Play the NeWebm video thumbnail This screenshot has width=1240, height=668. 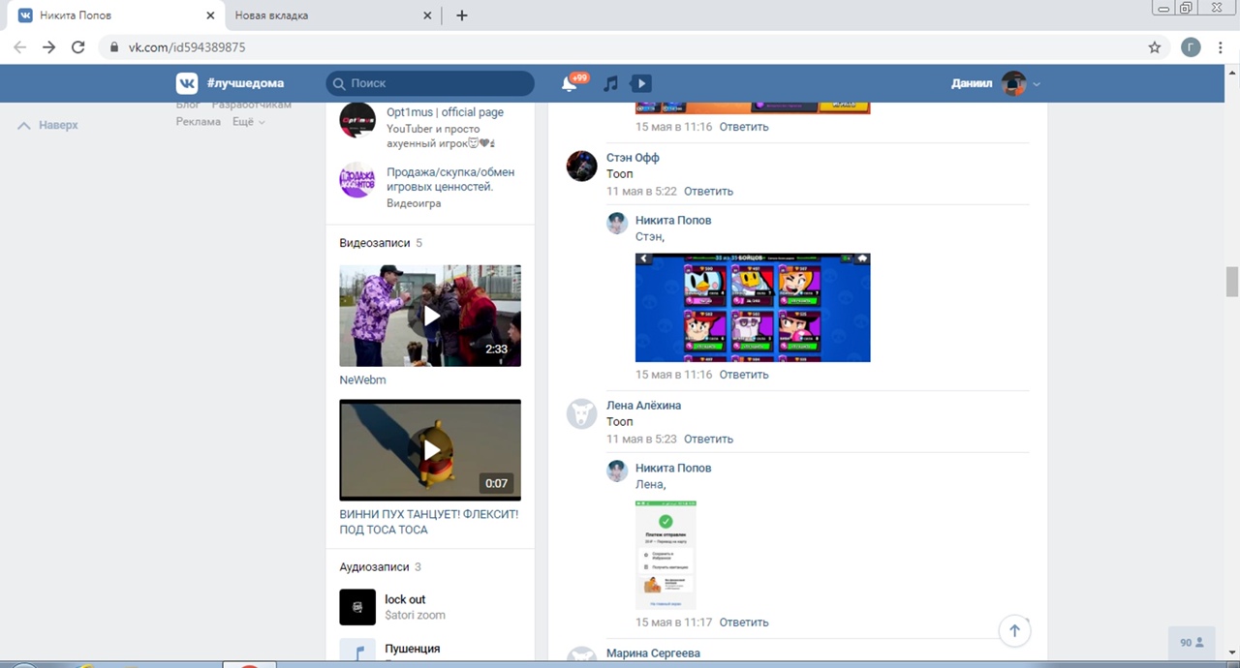point(430,316)
